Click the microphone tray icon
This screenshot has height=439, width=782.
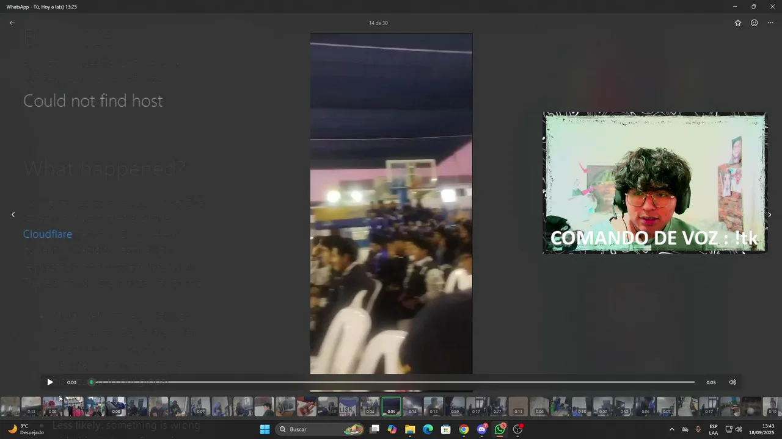698,429
